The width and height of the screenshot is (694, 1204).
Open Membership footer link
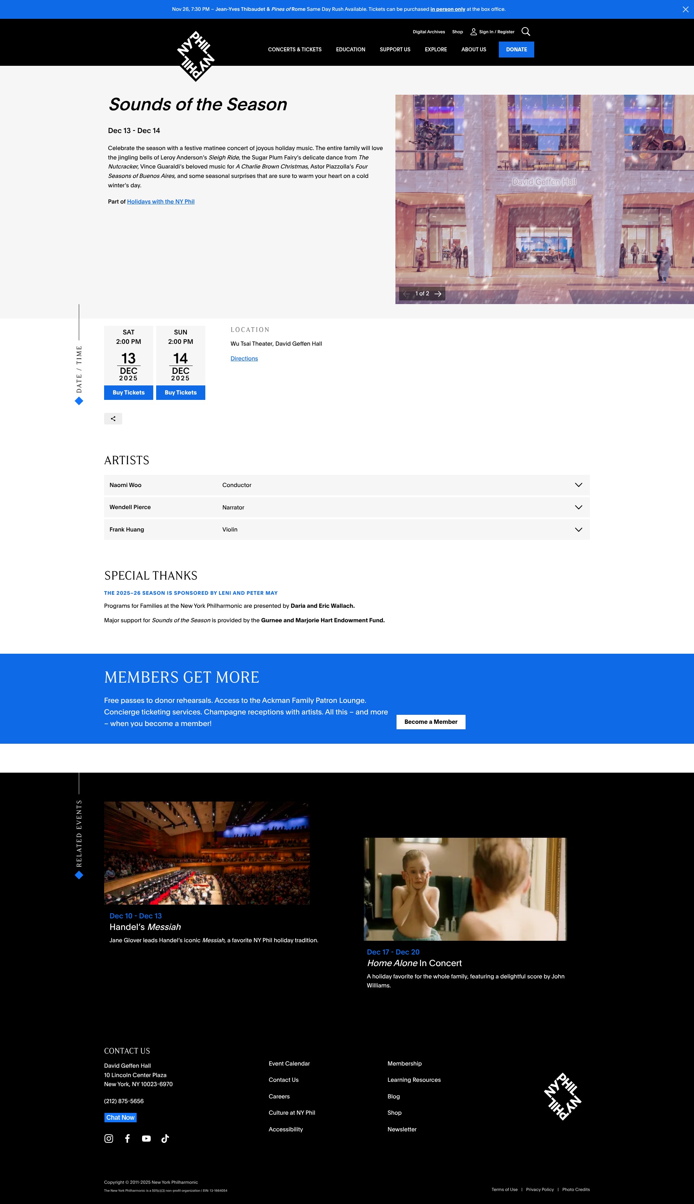tap(405, 1063)
